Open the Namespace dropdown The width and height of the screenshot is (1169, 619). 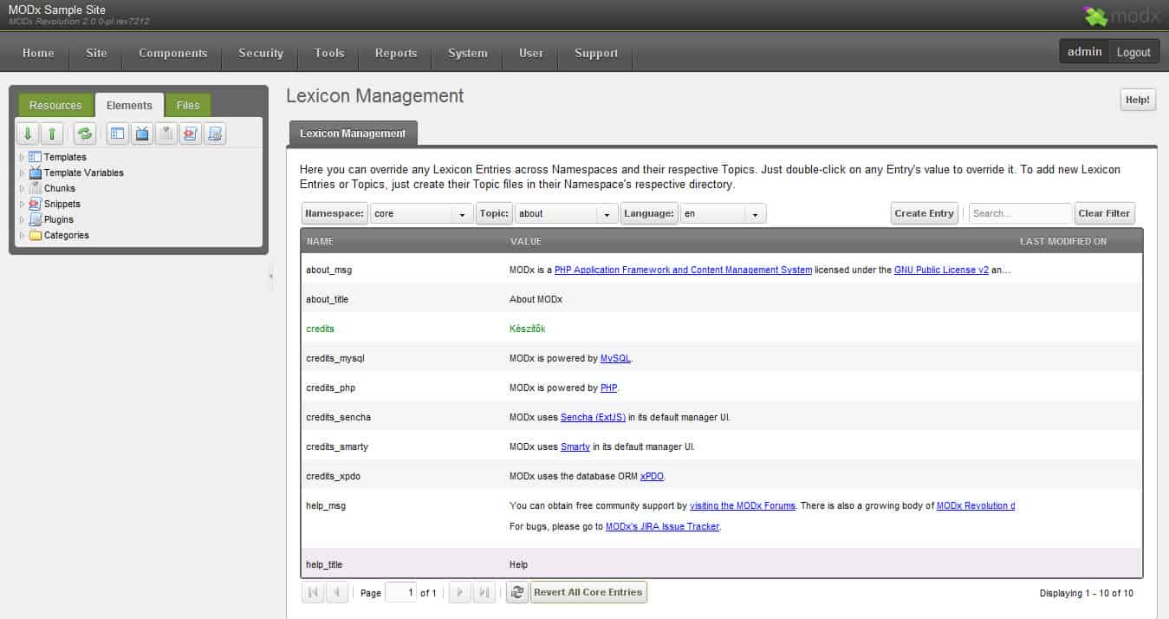[x=463, y=214]
